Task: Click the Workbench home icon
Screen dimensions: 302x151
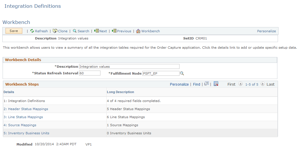Action: (x=138, y=31)
